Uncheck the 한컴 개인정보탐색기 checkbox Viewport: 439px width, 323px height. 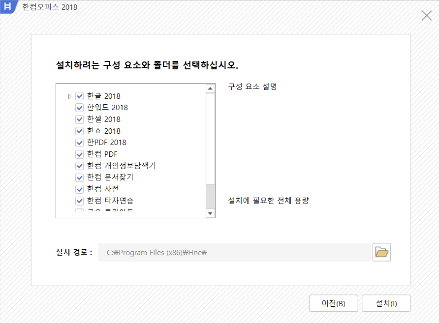tap(80, 166)
